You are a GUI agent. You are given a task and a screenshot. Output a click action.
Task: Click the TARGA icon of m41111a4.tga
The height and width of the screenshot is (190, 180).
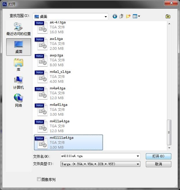(41, 143)
